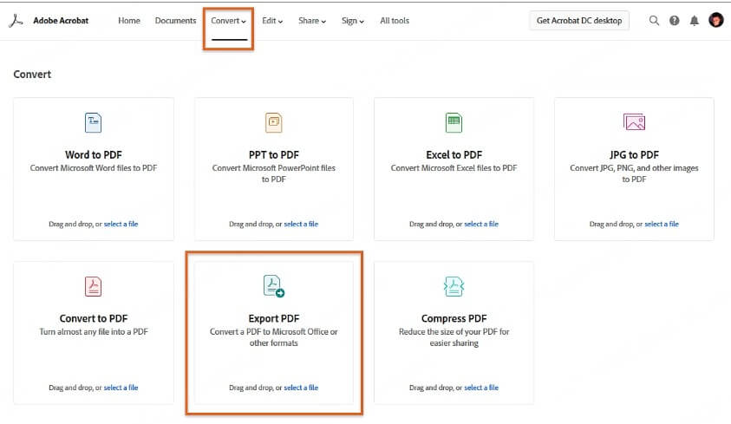Screen dimensions: 731x424
Task: Open the Documents tab
Action: [x=175, y=21]
